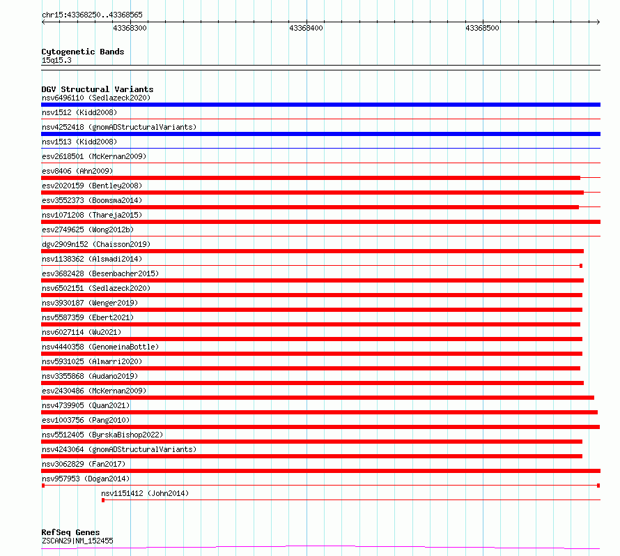The width and height of the screenshot is (620, 556).
Task: Click the blue bar under nsv6496110
Action: click(x=320, y=105)
